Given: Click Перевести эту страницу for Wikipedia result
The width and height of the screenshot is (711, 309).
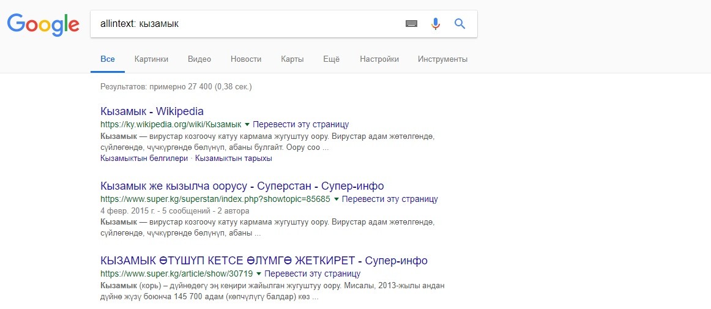Looking at the screenshot, I should coord(300,124).
